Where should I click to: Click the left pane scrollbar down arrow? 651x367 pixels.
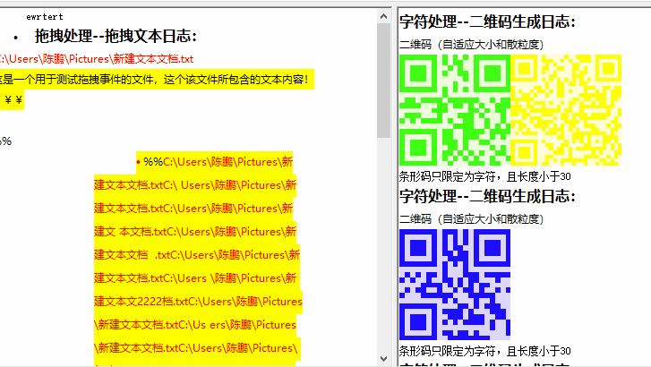(x=384, y=354)
